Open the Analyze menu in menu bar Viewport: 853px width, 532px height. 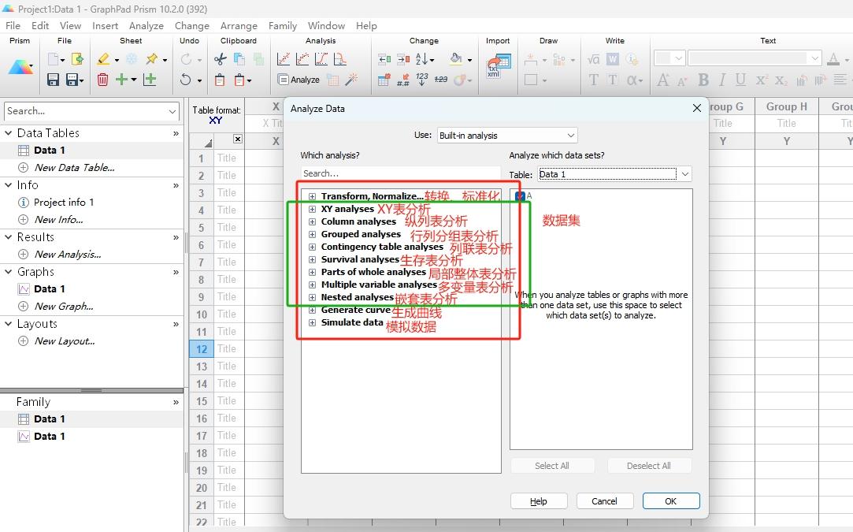tap(146, 25)
